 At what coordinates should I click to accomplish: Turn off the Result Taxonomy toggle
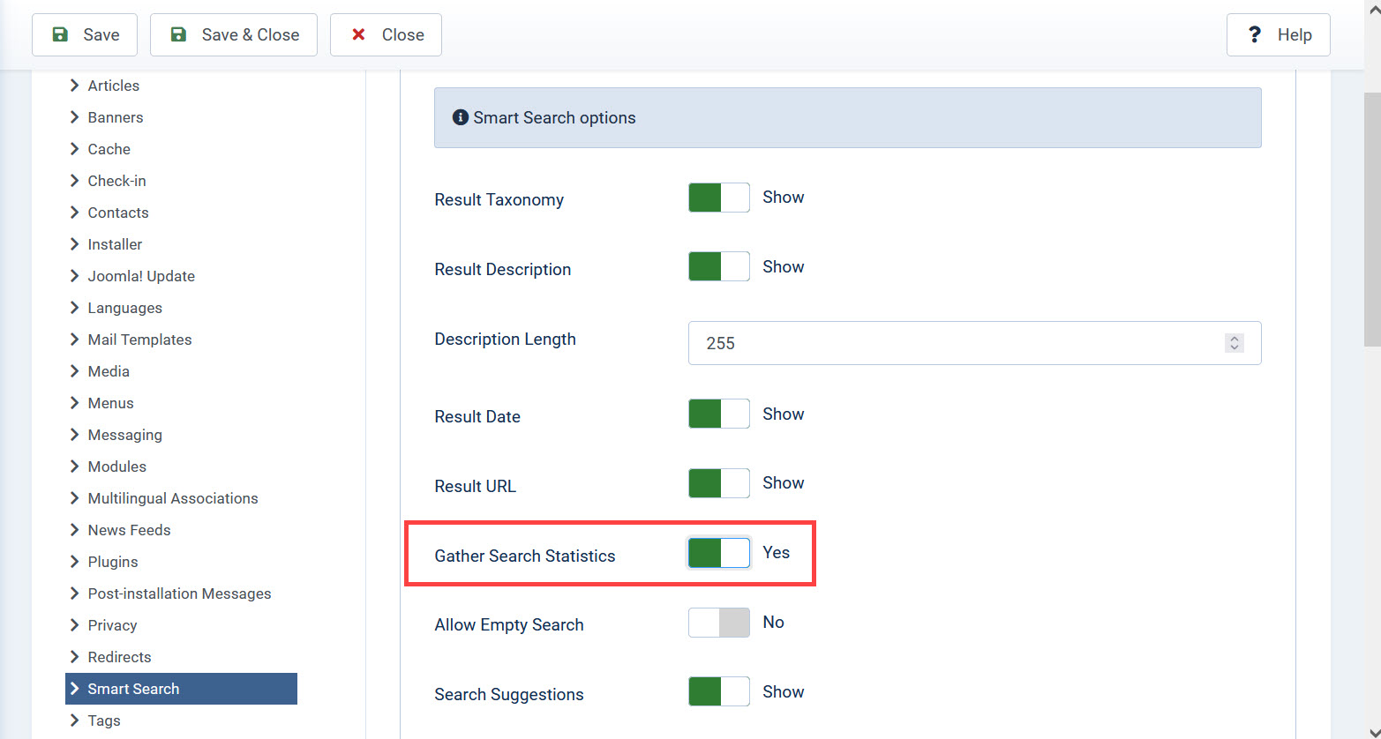click(718, 198)
